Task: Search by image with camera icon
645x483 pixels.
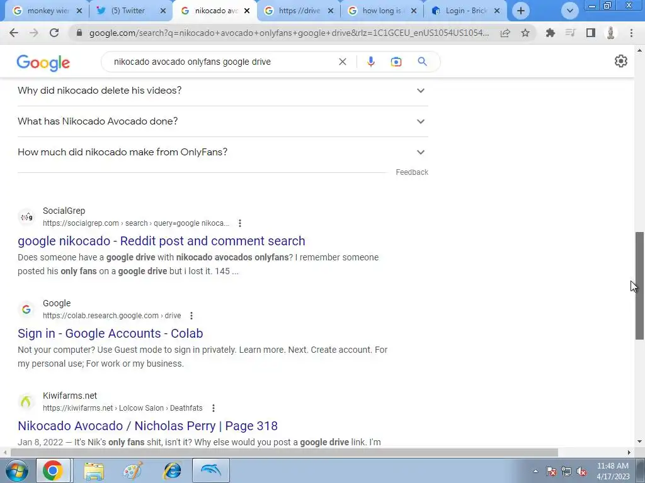Action: (x=396, y=62)
